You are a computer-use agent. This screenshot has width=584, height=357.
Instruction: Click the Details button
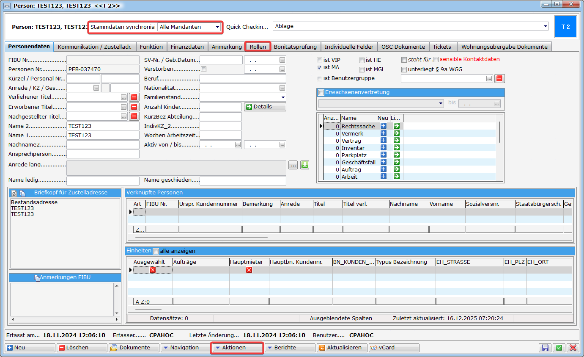265,107
